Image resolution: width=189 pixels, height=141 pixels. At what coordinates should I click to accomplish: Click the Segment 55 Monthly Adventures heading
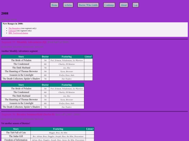(x=35, y=42)
